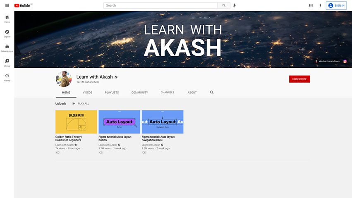The width and height of the screenshot is (352, 198).
Task: Open Subscriptions in the sidebar
Action: [x=7, y=48]
